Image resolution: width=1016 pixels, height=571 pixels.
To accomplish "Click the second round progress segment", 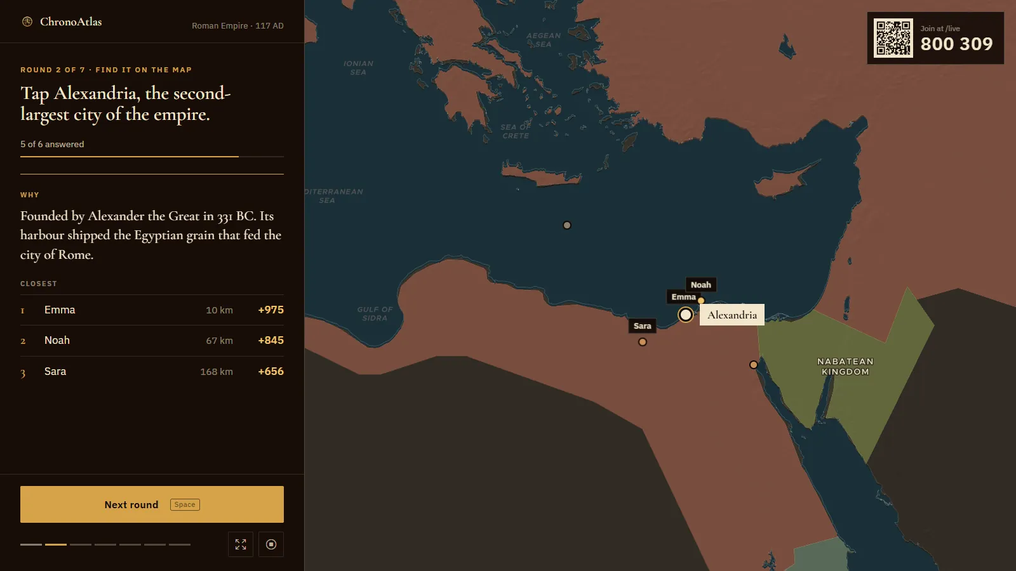I will 56,544.
